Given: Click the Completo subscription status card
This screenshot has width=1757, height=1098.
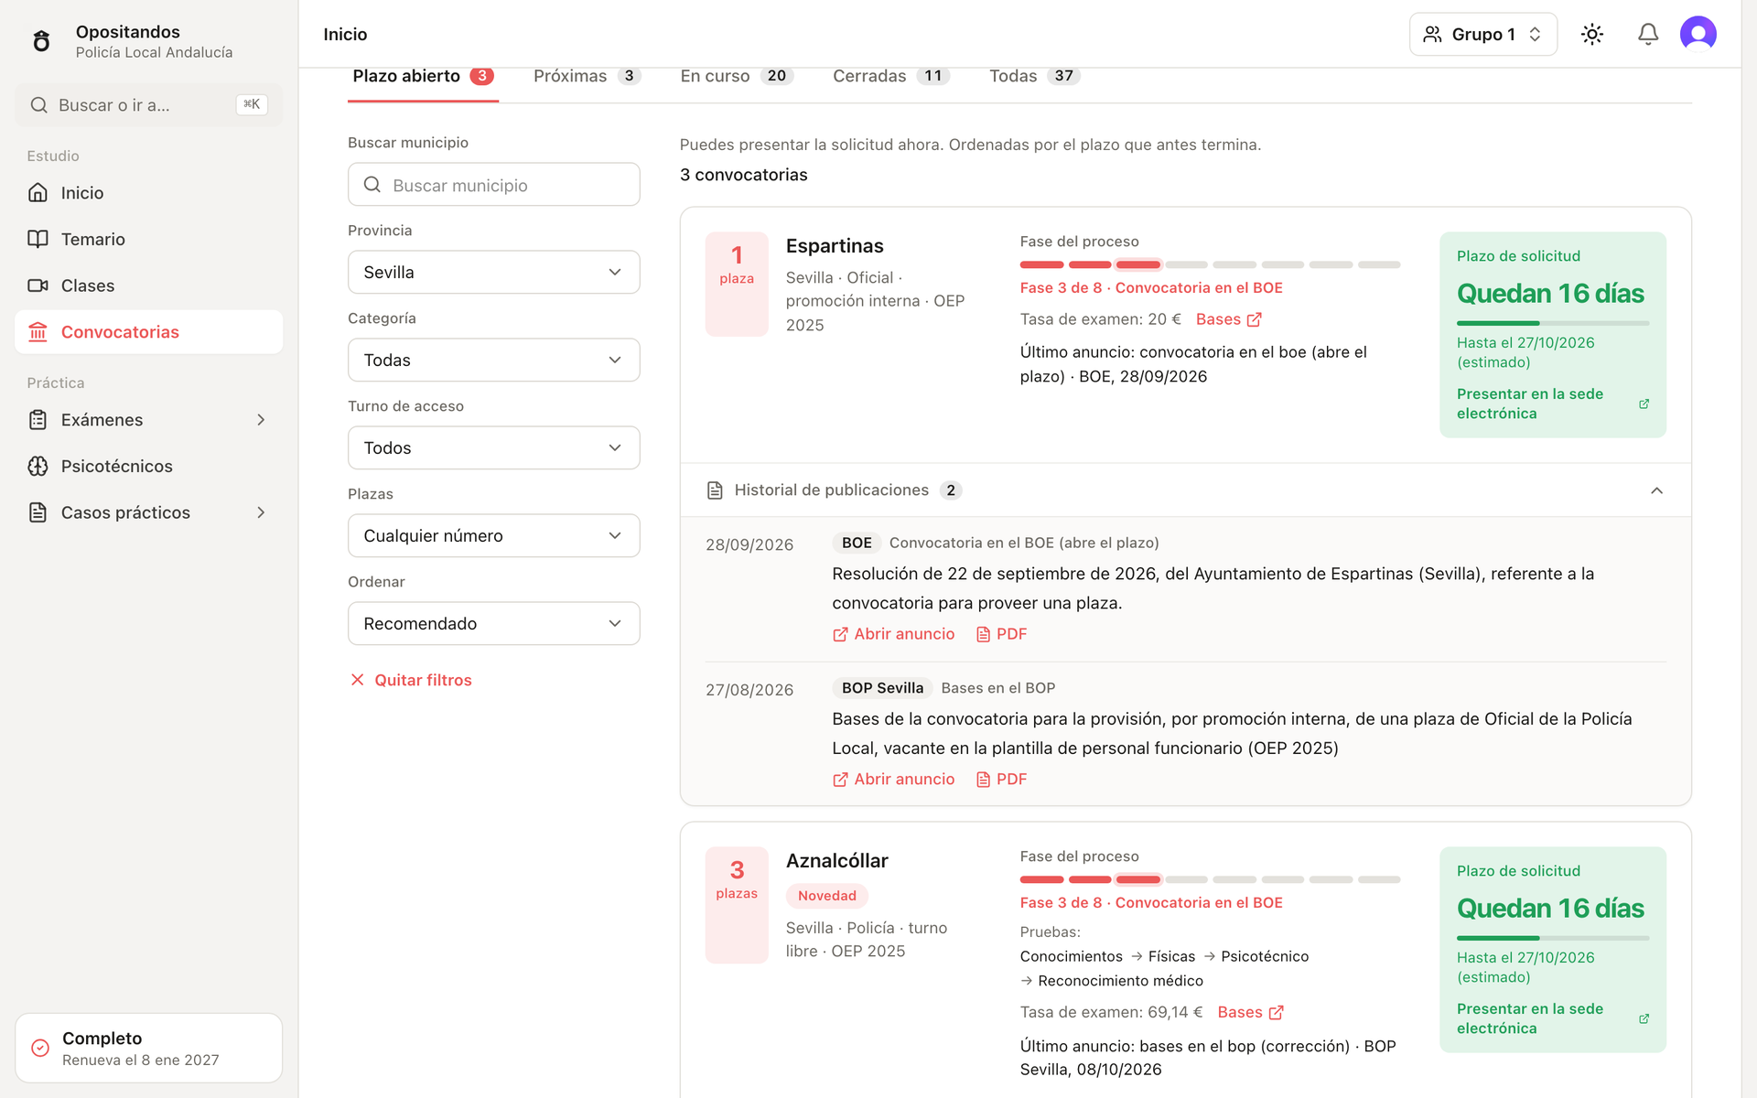Looking at the screenshot, I should coord(148,1048).
